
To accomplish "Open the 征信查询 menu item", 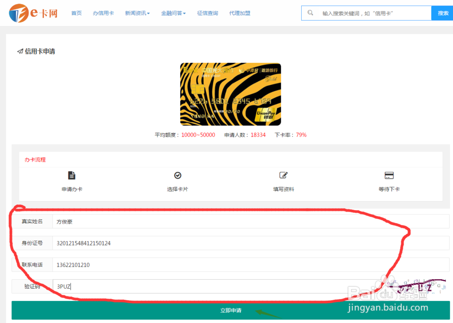I will click(x=207, y=13).
